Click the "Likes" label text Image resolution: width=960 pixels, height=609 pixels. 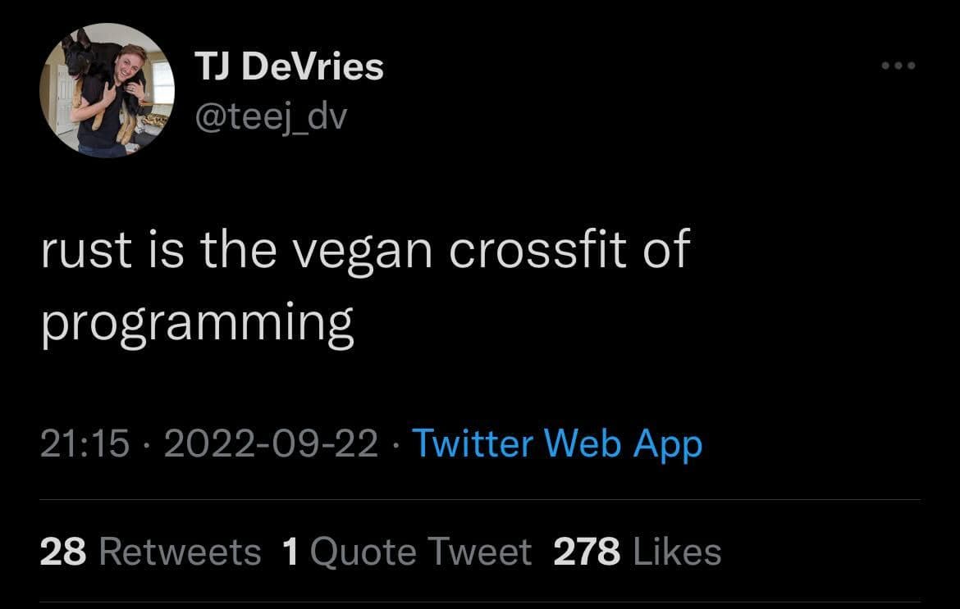point(678,552)
